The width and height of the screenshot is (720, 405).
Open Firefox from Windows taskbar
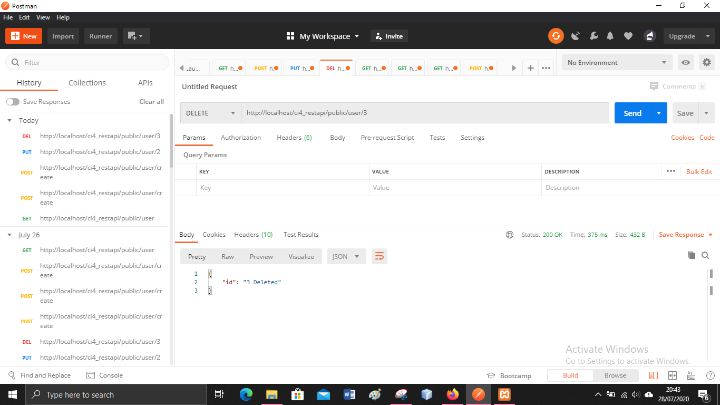(x=452, y=394)
